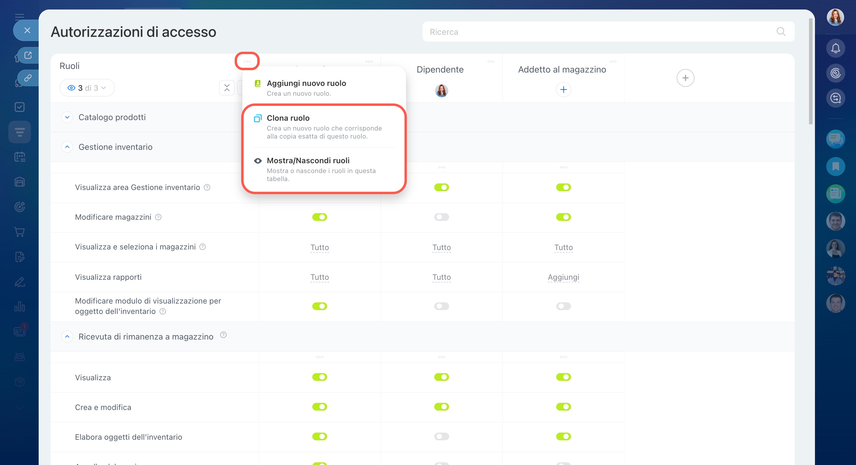Open the 3 di 3 roles dropdown
Image resolution: width=856 pixels, height=465 pixels.
(x=87, y=88)
